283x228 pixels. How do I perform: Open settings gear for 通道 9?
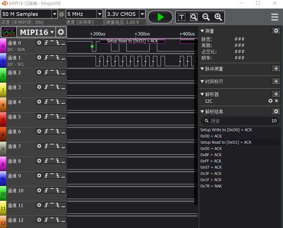click(x=39, y=176)
